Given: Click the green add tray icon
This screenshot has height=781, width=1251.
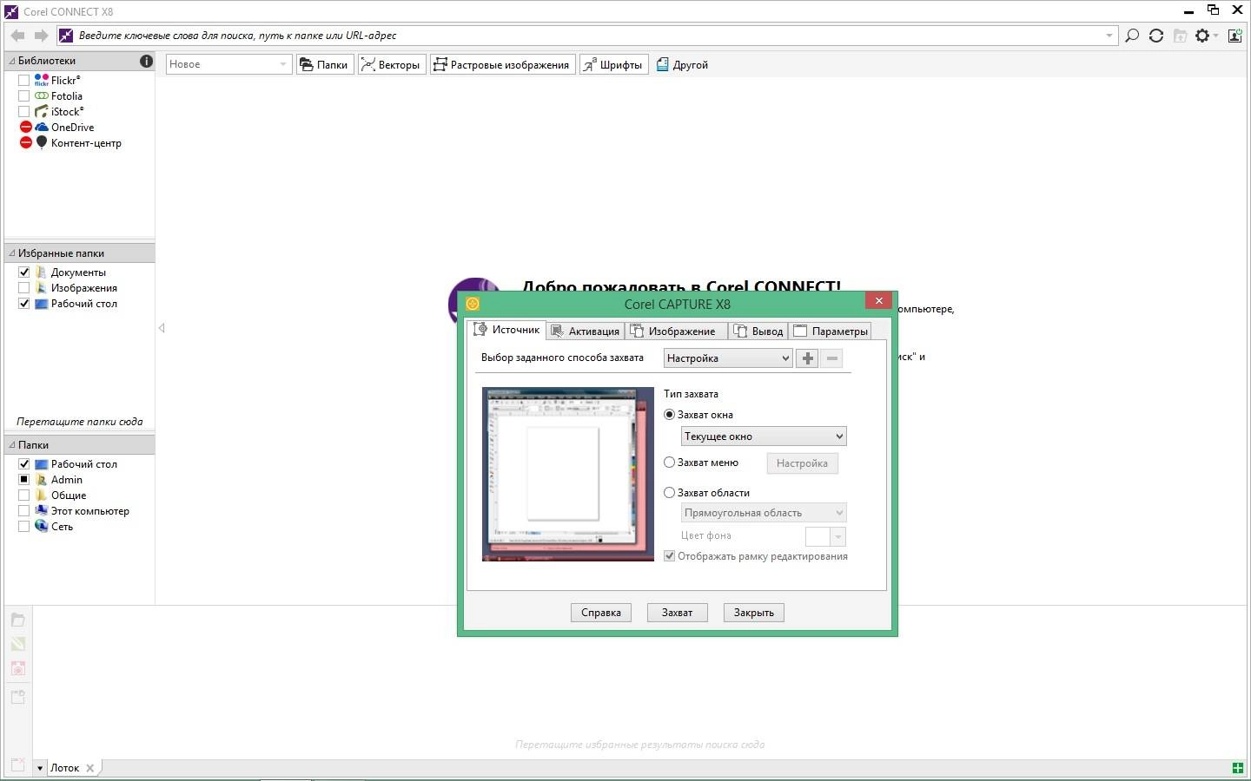Looking at the screenshot, I should pos(1237,768).
